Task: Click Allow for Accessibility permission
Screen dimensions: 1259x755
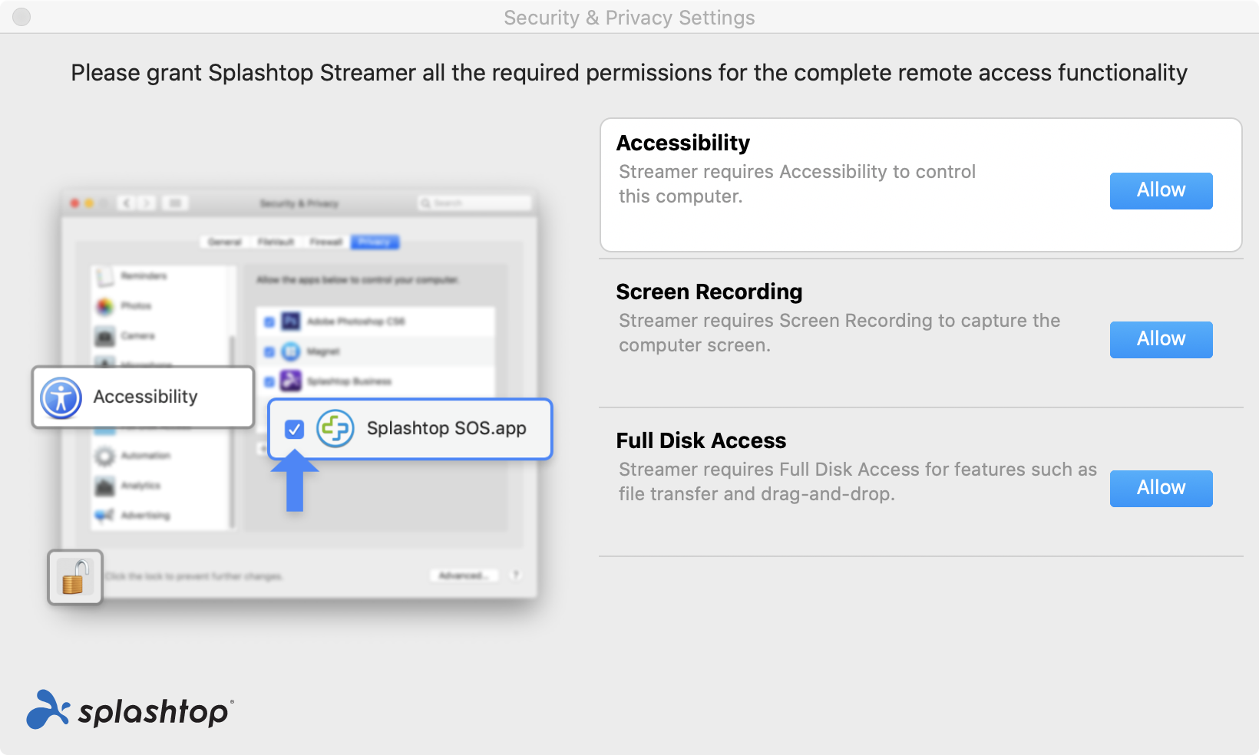Action: [1161, 190]
